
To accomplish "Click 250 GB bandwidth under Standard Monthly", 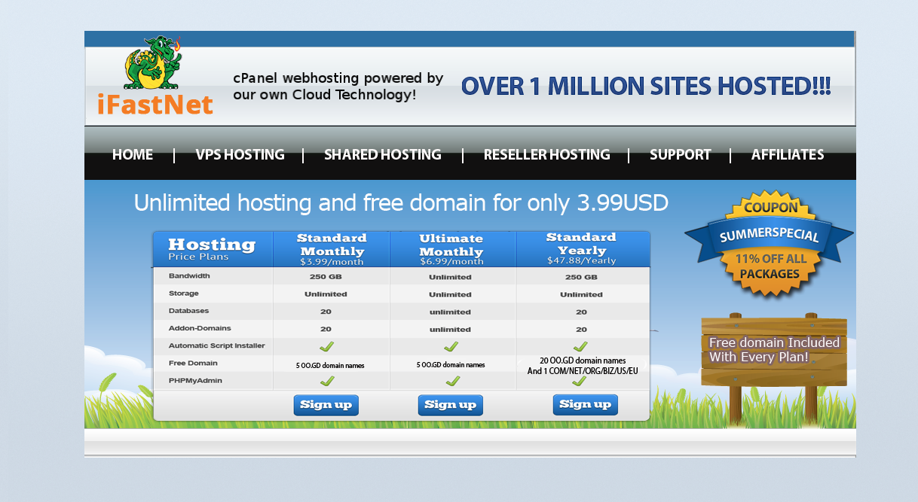I will tap(326, 277).
